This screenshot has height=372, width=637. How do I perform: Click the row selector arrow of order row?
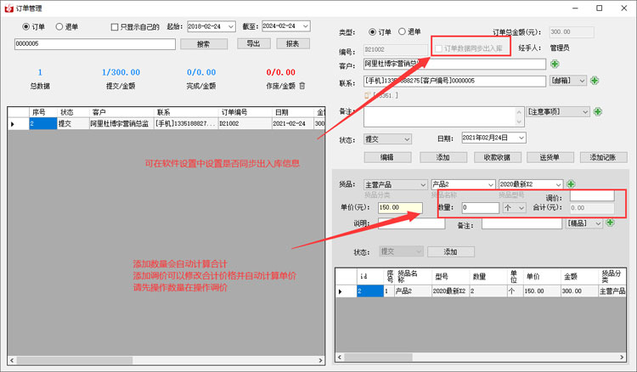pyautogui.click(x=19, y=123)
